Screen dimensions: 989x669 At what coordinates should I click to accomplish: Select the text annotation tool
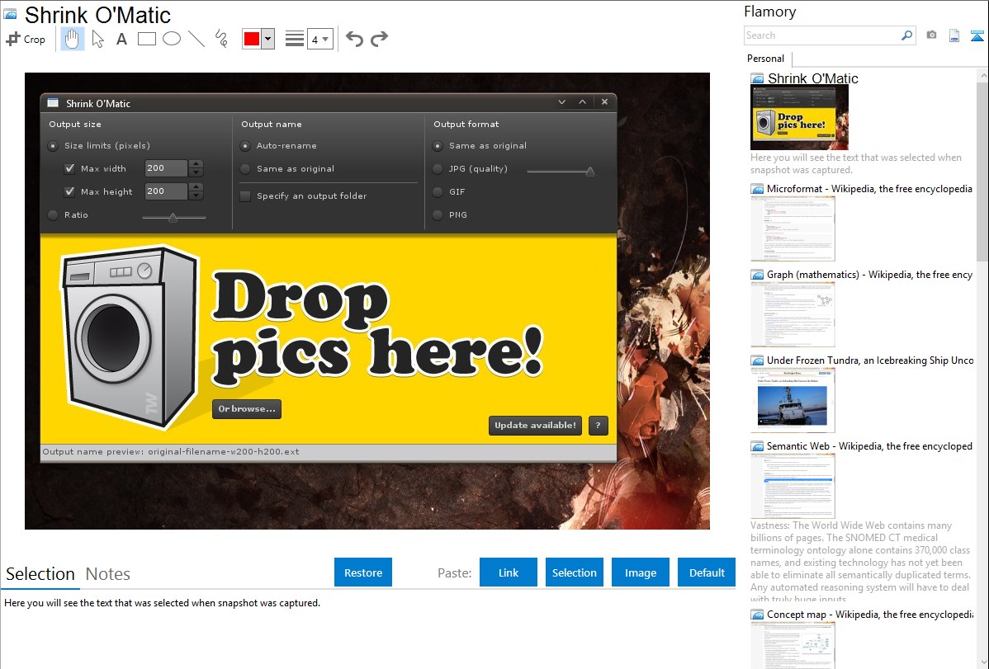[x=121, y=39]
